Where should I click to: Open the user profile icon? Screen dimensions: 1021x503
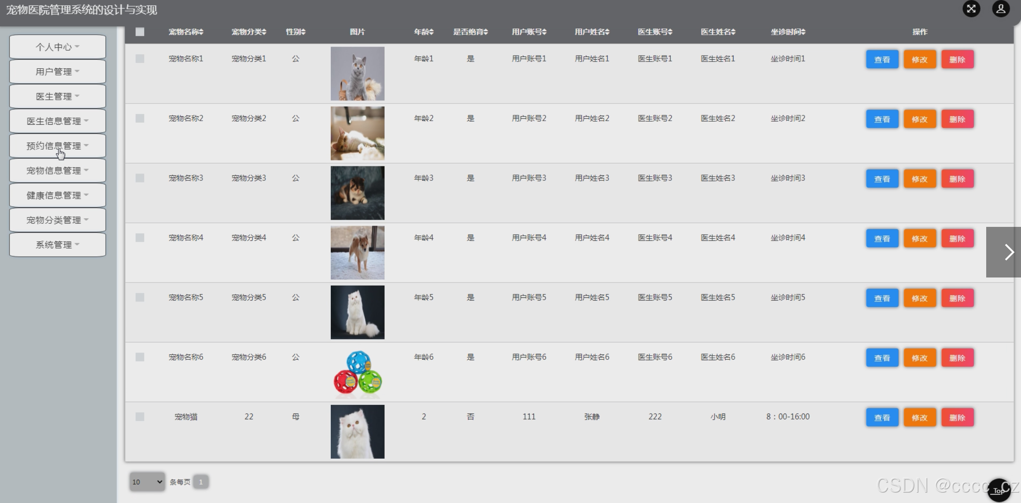click(x=1001, y=9)
